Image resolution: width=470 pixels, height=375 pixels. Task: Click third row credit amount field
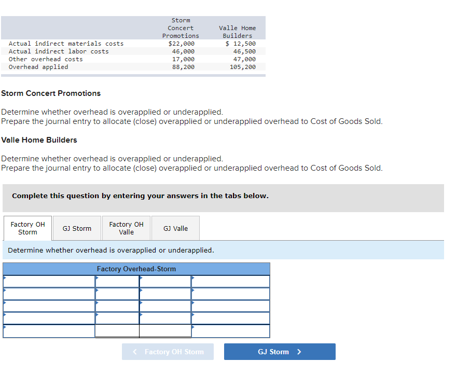(165, 306)
